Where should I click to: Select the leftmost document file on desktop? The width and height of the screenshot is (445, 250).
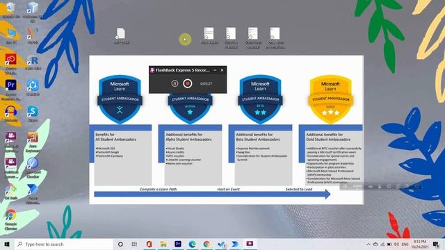click(x=121, y=36)
